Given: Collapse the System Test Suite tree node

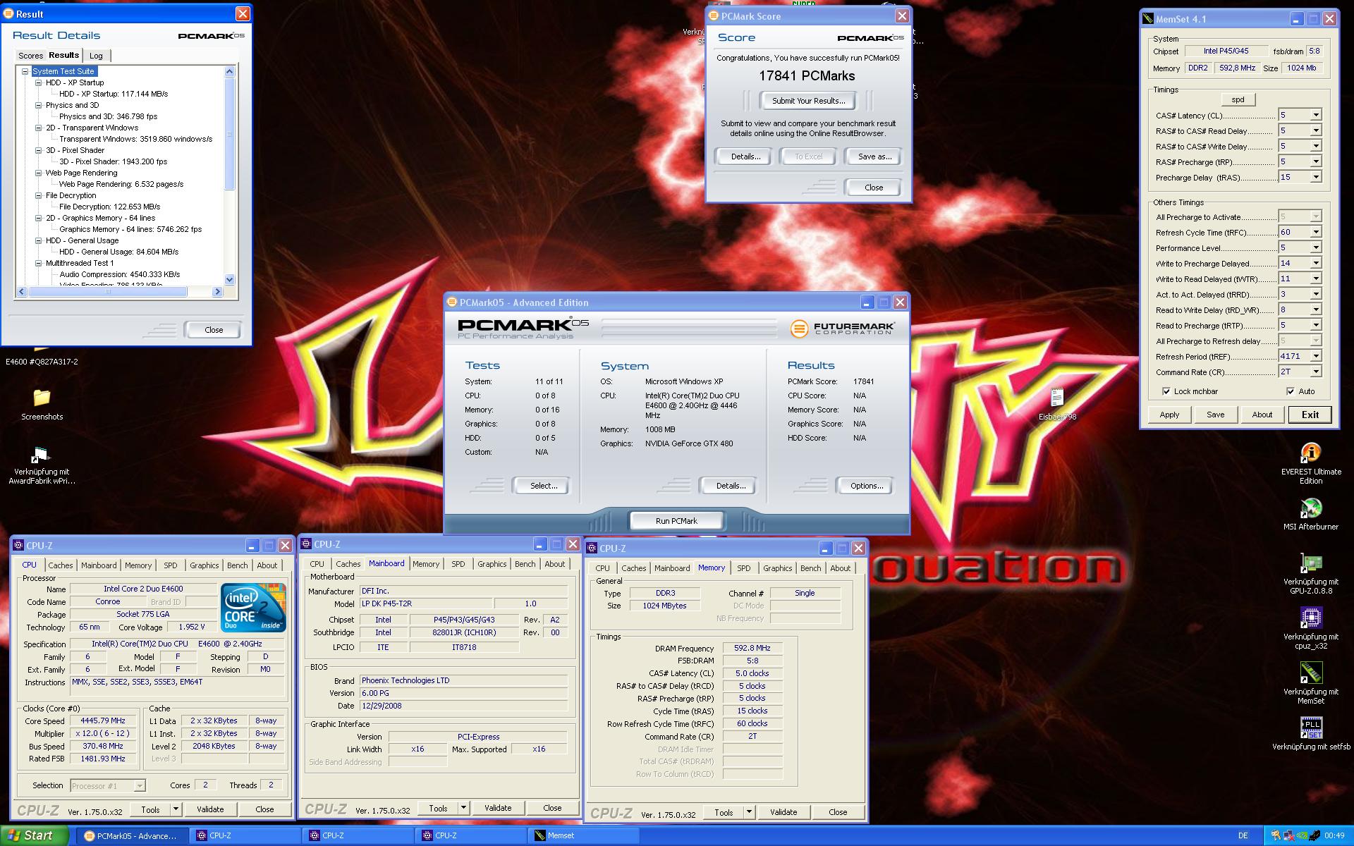Looking at the screenshot, I should pyautogui.click(x=25, y=71).
